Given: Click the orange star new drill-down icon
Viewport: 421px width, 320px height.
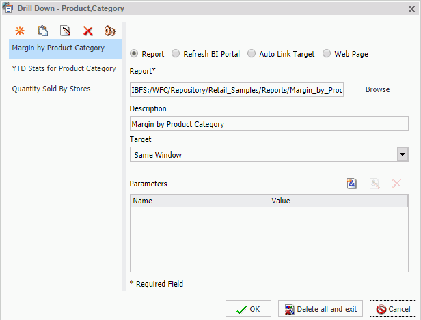Looking at the screenshot, I should click(20, 31).
